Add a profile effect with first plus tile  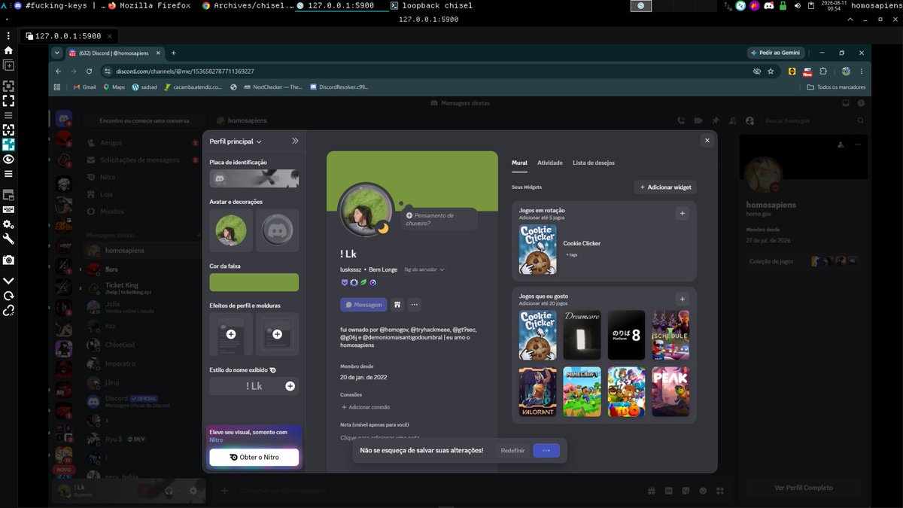pos(231,334)
